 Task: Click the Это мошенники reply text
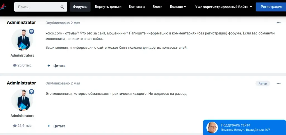[116, 94]
